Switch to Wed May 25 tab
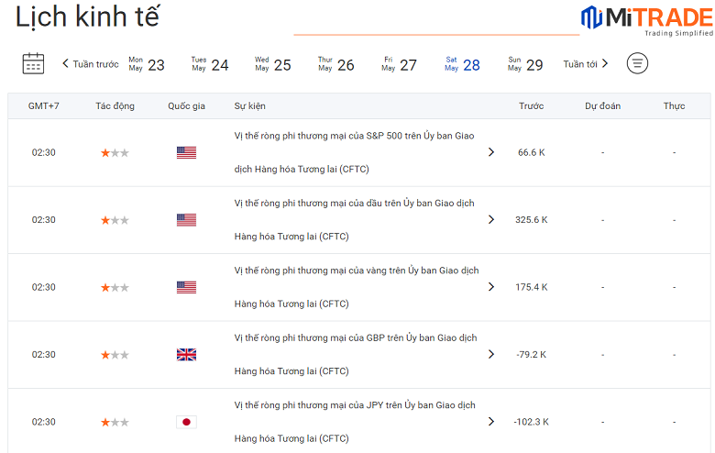The image size is (715, 453). point(272,64)
